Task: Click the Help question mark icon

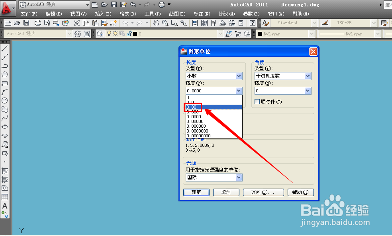Action: tap(253, 23)
